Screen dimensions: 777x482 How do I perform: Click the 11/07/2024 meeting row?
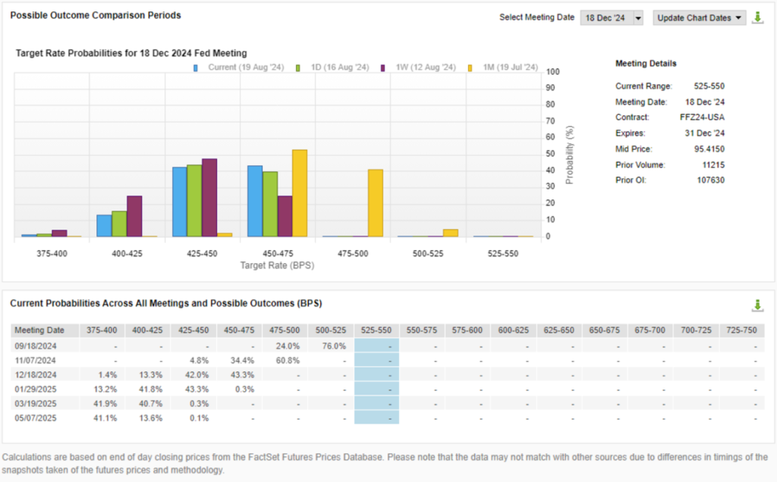tap(388, 360)
